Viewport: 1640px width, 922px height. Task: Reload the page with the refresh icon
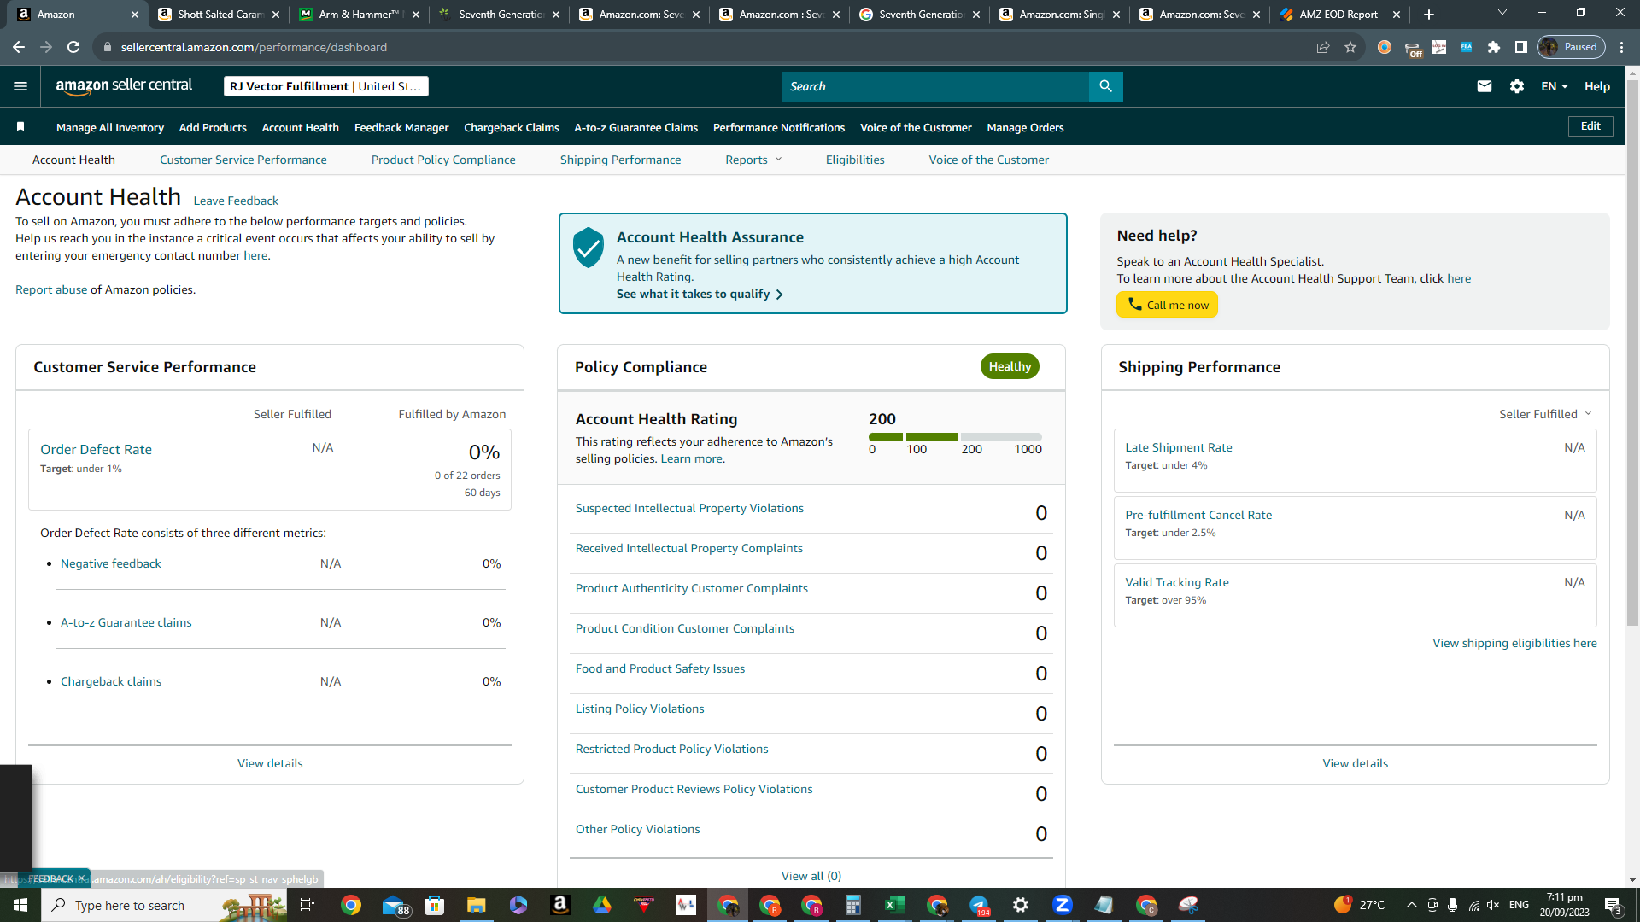(x=73, y=47)
